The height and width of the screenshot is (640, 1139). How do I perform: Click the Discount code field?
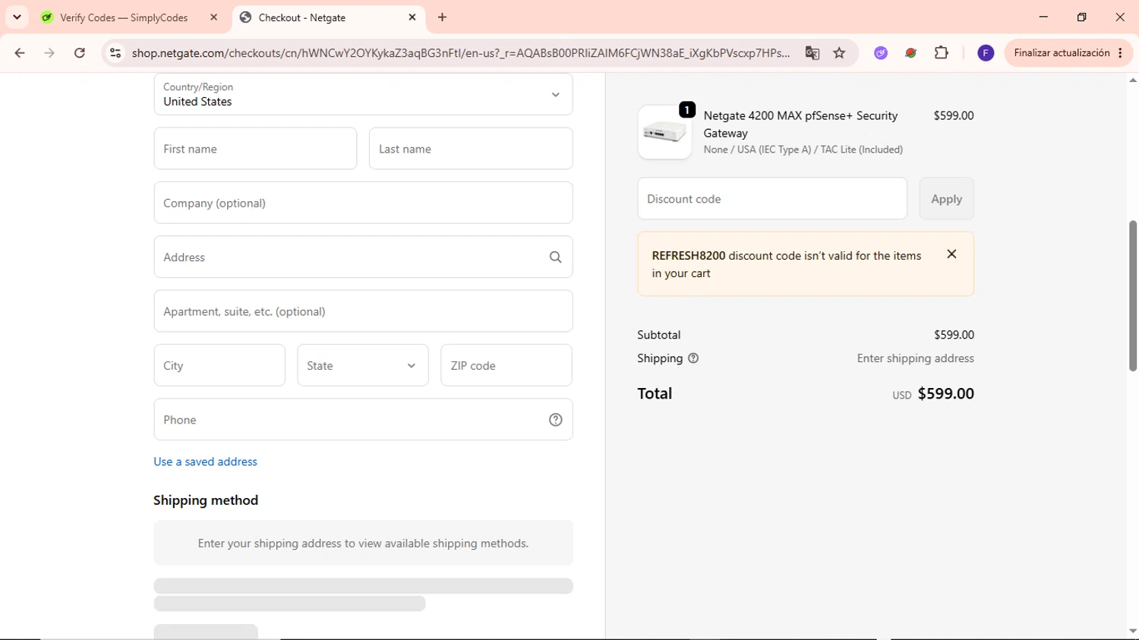click(x=772, y=199)
